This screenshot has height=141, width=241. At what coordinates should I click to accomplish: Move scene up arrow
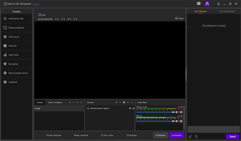click(x=77, y=102)
